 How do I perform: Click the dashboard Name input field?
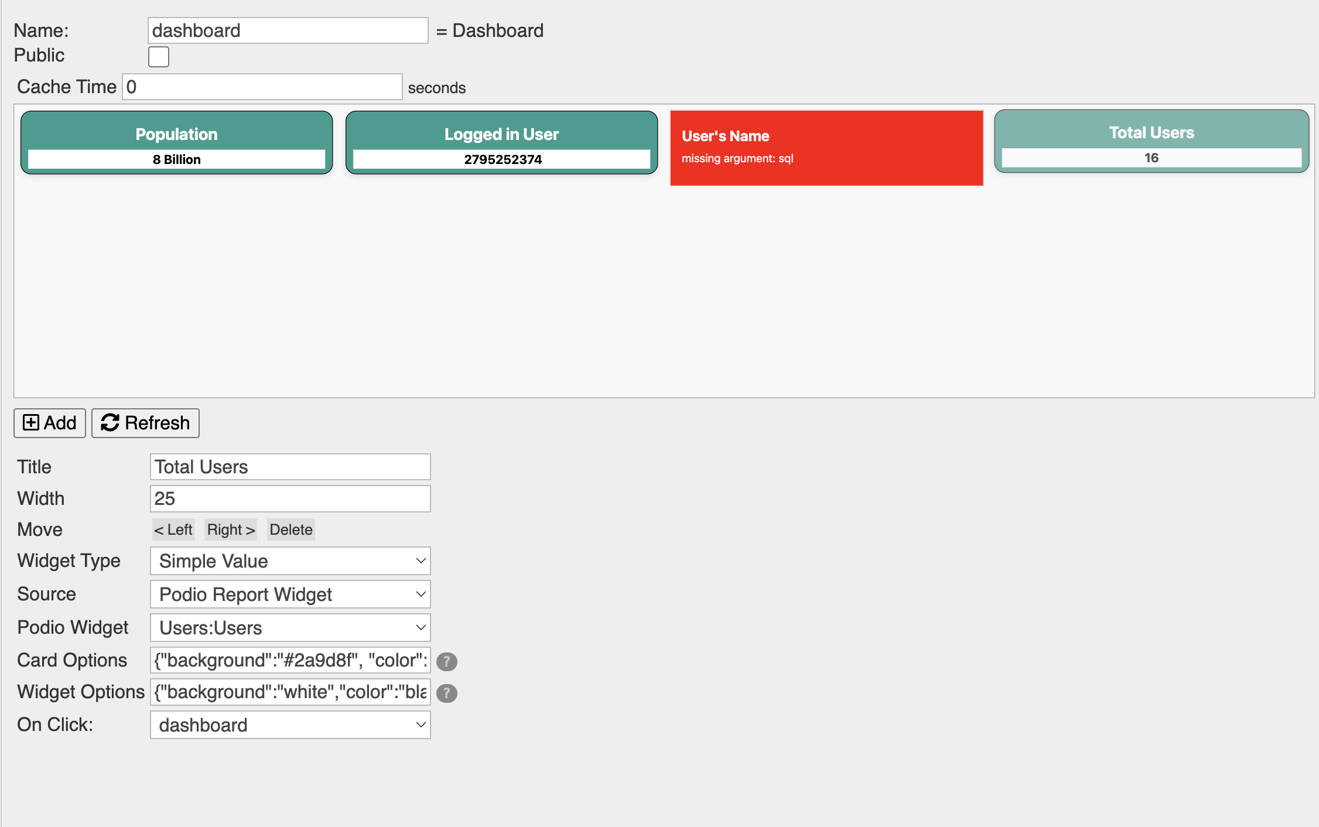[x=288, y=30]
